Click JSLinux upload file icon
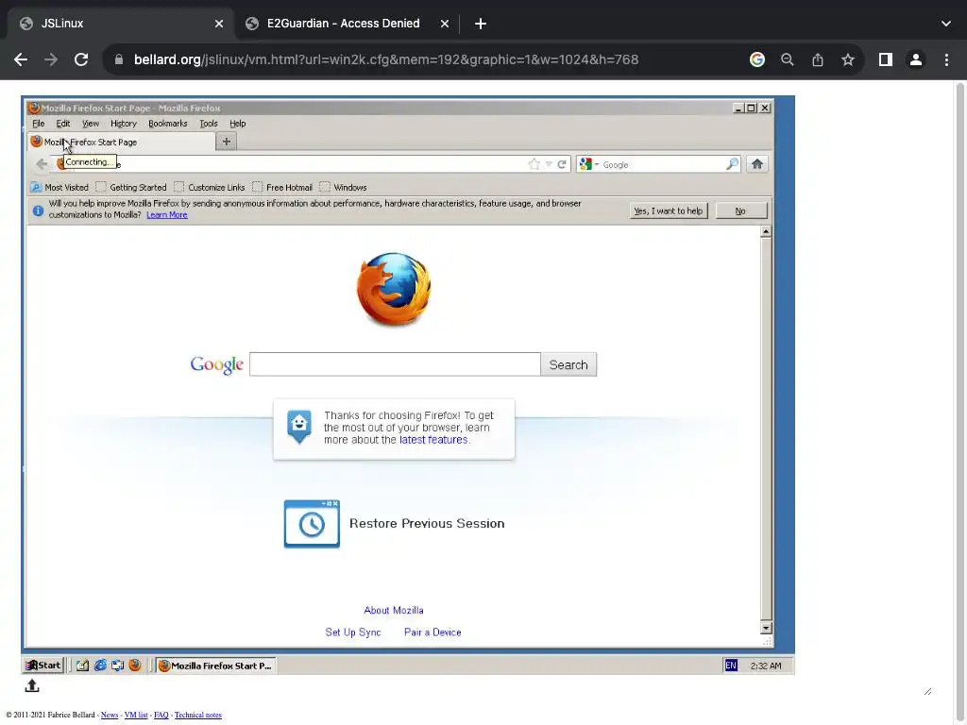The height and width of the screenshot is (725, 967). [x=32, y=685]
